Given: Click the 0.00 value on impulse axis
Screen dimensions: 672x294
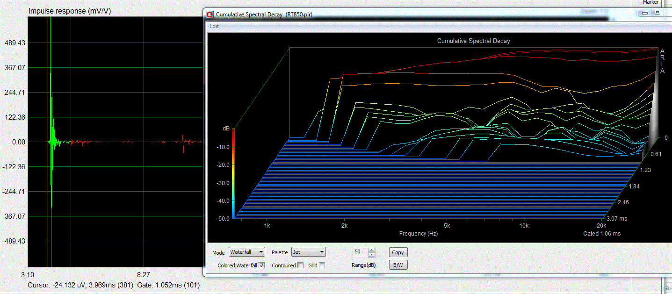Looking at the screenshot, I should point(19,142).
